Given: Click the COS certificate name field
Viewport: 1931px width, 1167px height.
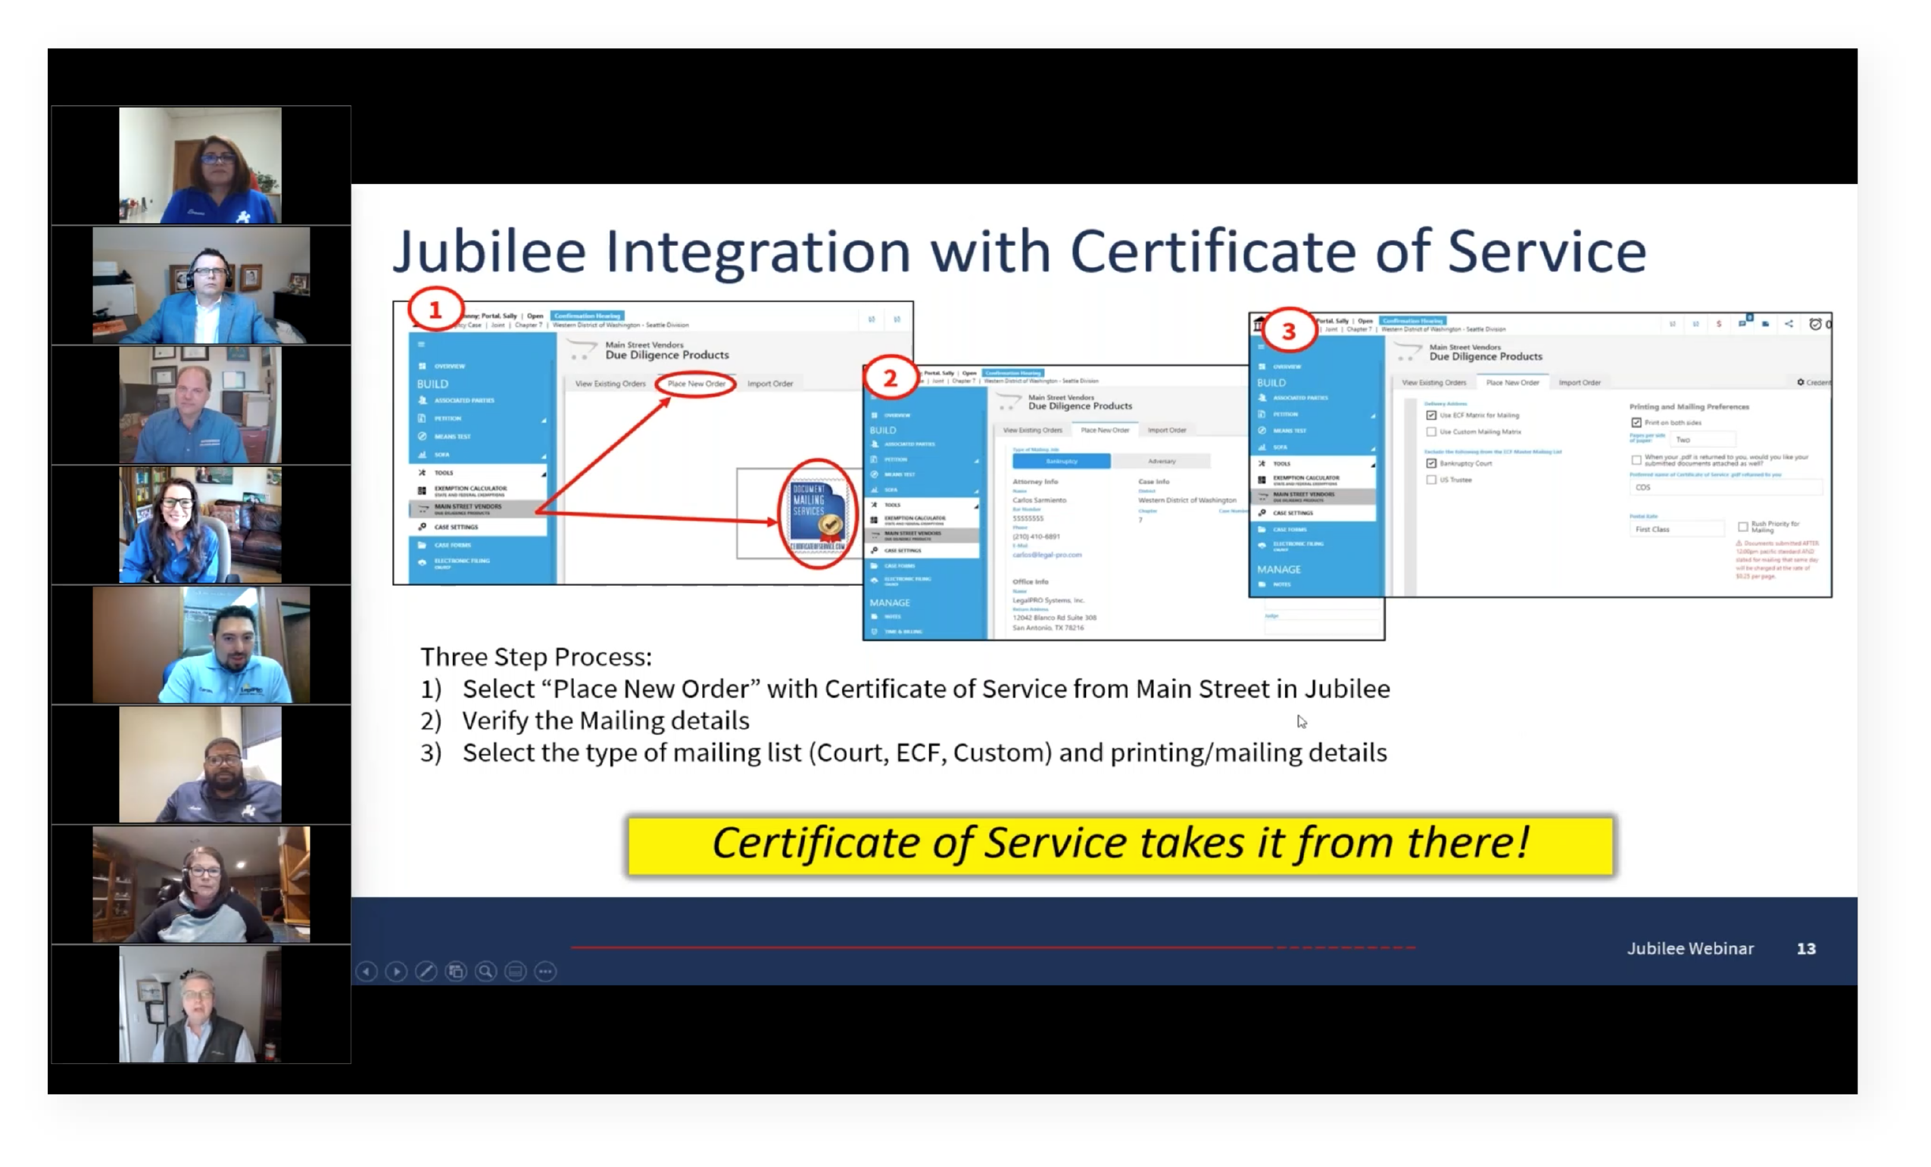Looking at the screenshot, I should click(x=1727, y=487).
